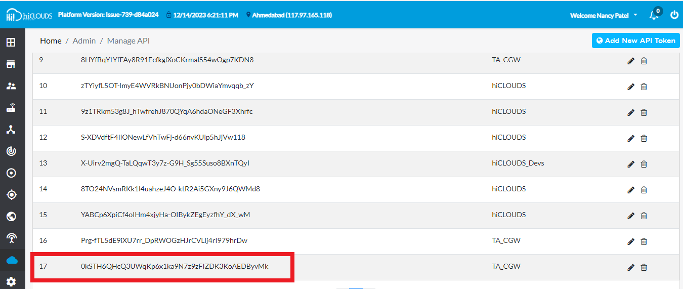This screenshot has width=683, height=289.
Task: Edit API token row 10
Action: click(631, 87)
